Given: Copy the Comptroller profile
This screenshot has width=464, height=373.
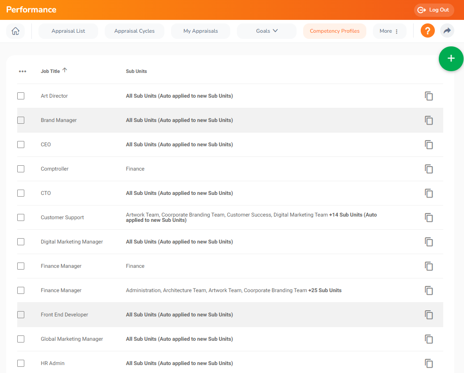Looking at the screenshot, I should pos(429,169).
